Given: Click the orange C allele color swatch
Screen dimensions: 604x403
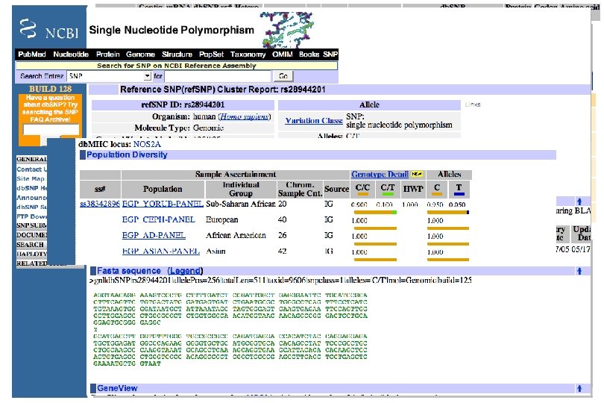Looking at the screenshot, I should (x=437, y=194).
